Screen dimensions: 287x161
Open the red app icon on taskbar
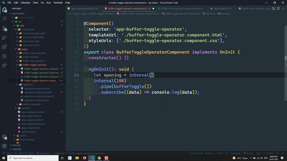click(x=106, y=158)
